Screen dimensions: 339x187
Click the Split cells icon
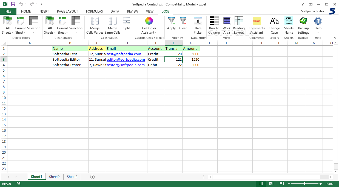(127, 21)
